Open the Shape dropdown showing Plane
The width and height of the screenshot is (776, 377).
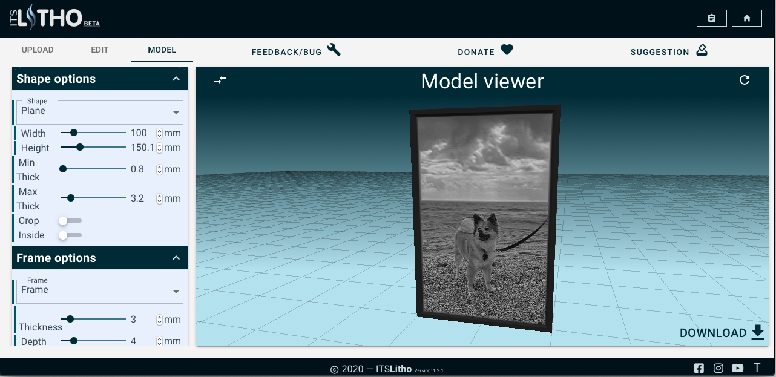tap(100, 112)
